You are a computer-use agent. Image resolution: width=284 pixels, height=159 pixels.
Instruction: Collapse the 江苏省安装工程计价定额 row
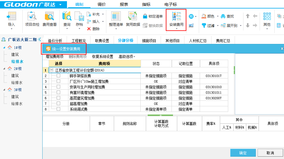[x=51, y=70]
